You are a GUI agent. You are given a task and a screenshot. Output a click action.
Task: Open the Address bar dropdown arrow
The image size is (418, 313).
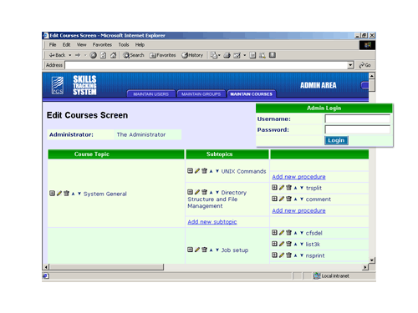tap(350, 65)
